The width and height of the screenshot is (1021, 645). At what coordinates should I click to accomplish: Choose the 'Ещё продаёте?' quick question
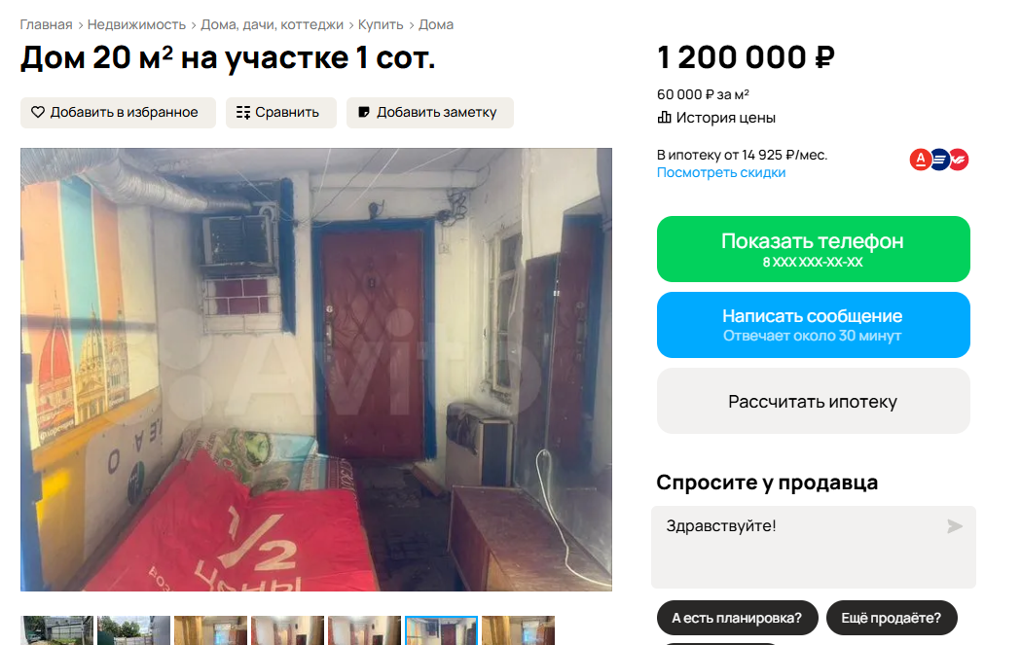[892, 618]
